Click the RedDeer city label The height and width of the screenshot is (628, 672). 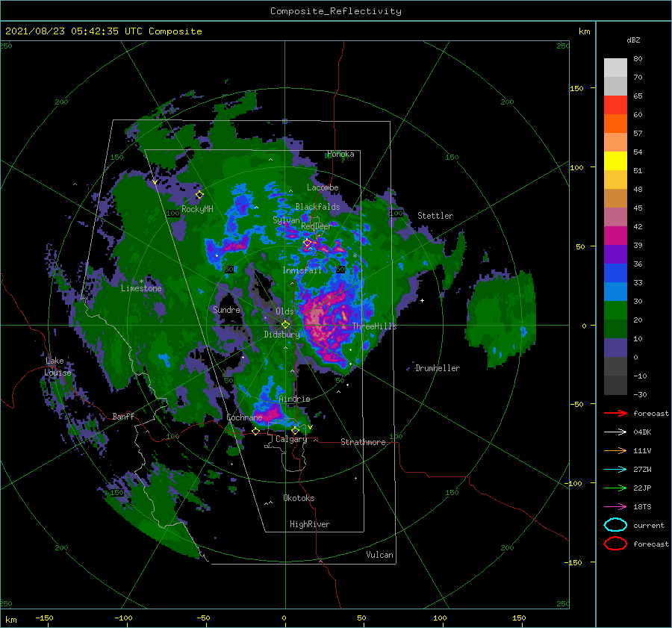(x=317, y=226)
